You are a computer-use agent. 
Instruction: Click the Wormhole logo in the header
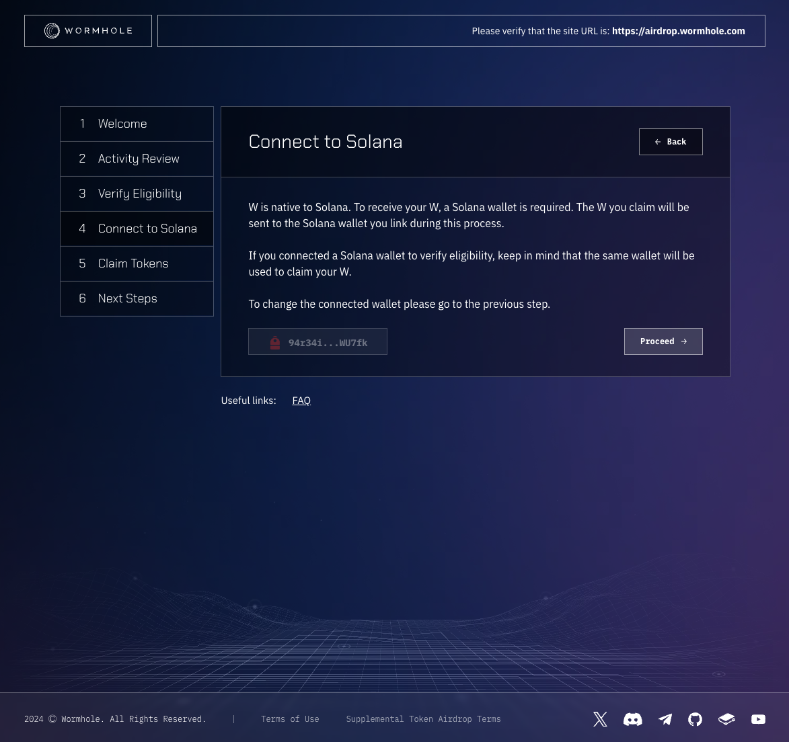pyautogui.click(x=88, y=31)
